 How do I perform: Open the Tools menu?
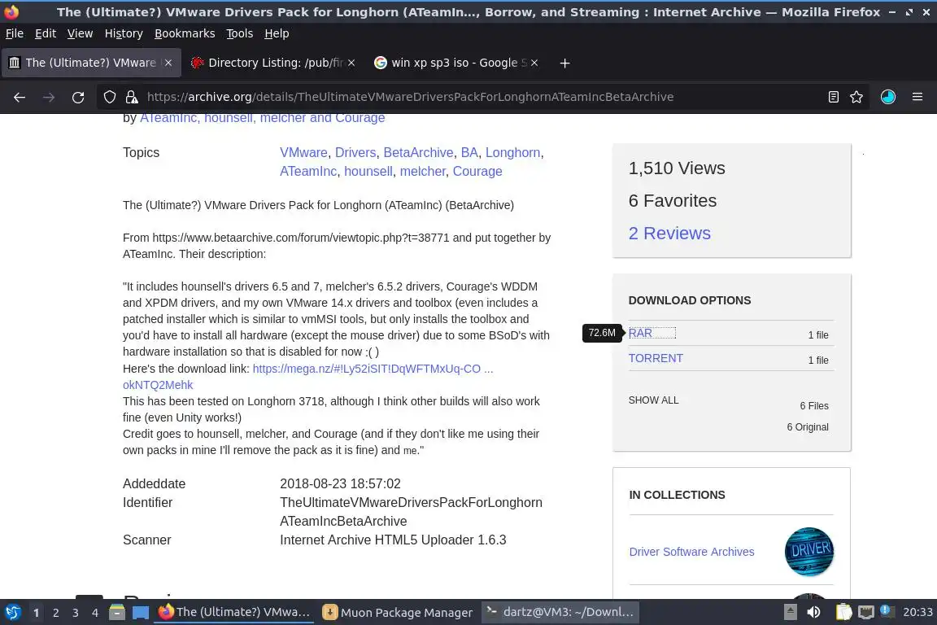pyautogui.click(x=240, y=33)
